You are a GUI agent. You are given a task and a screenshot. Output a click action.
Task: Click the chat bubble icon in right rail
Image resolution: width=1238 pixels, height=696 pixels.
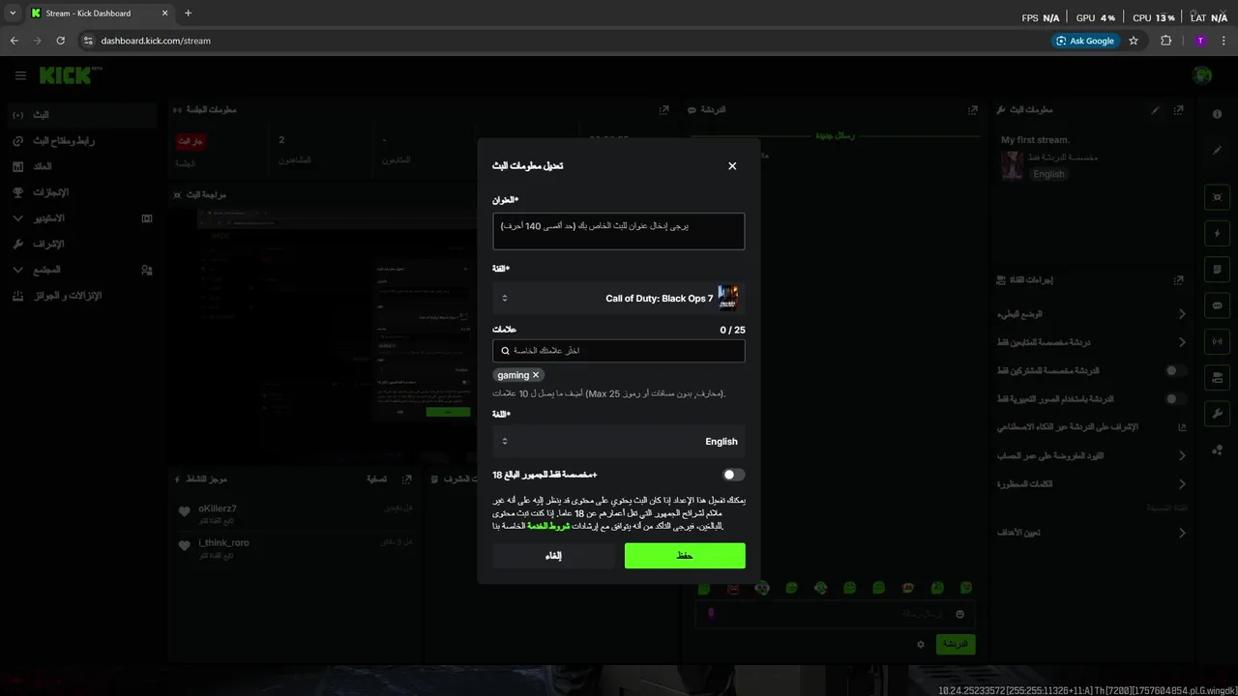pyautogui.click(x=1217, y=305)
